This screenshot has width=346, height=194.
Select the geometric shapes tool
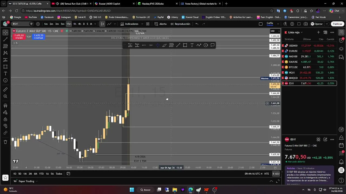pyautogui.click(x=5, y=67)
